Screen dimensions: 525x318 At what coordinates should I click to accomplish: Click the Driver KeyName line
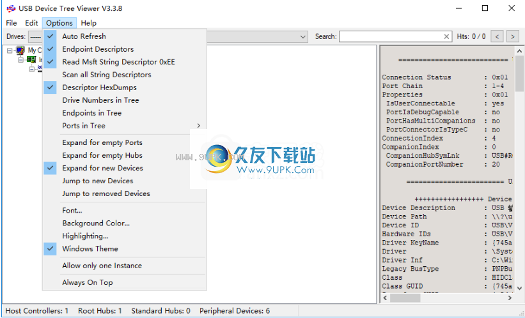click(x=448, y=243)
